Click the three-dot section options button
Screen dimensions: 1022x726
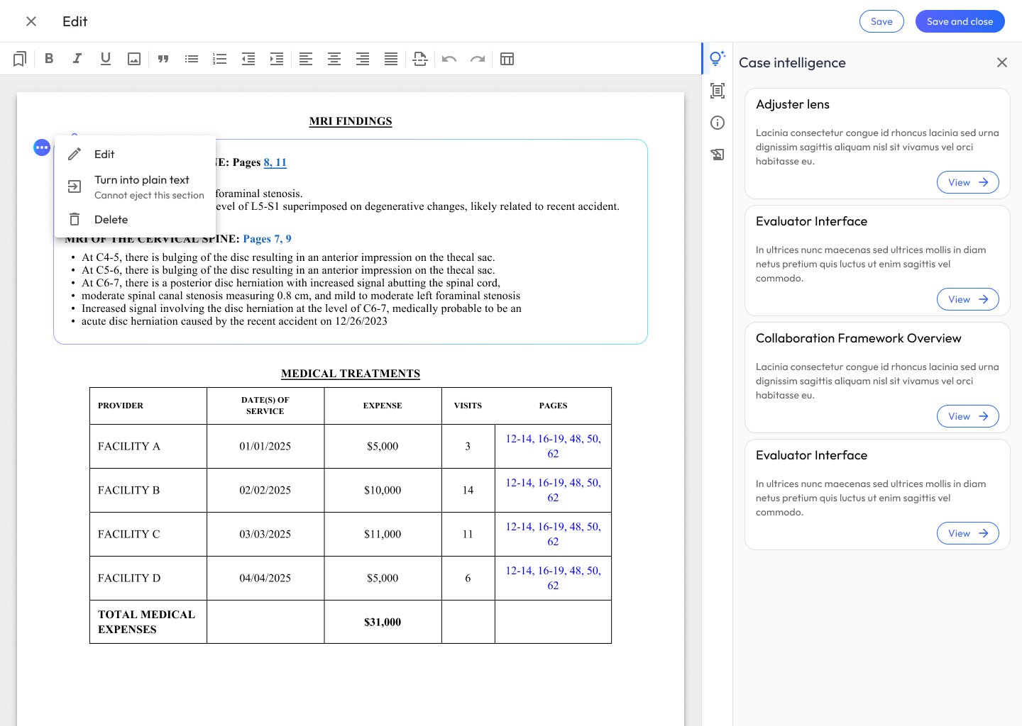point(42,147)
